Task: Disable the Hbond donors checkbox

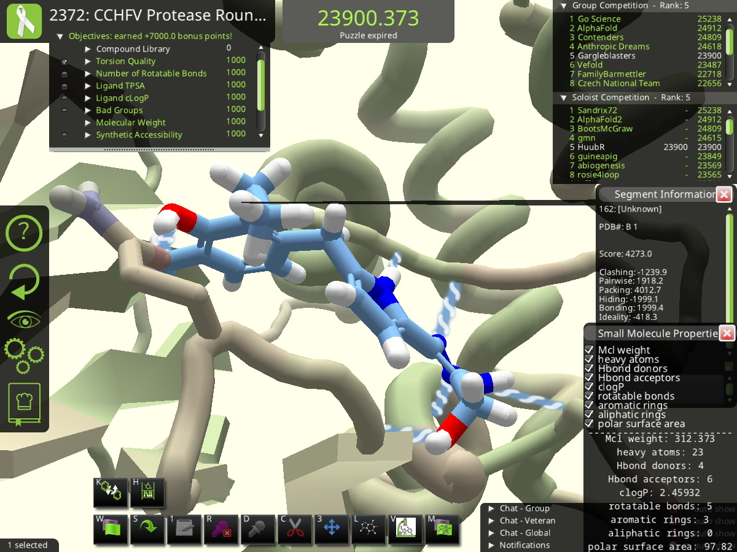Action: pyautogui.click(x=589, y=368)
